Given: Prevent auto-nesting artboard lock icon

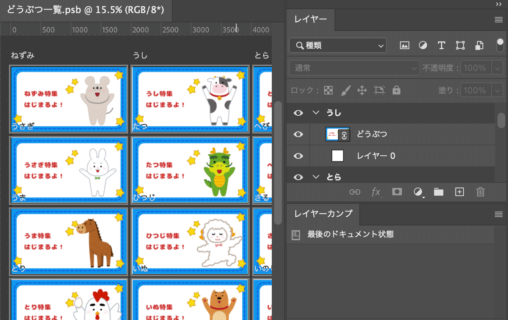Looking at the screenshot, I should [379, 90].
